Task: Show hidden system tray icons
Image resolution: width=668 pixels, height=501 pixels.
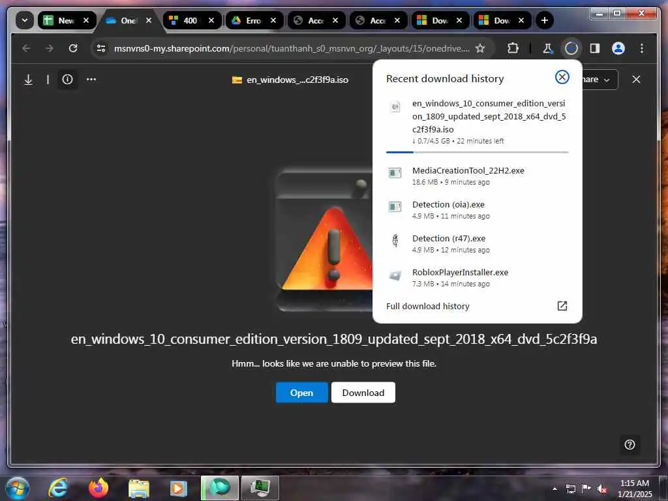Action: coord(554,489)
